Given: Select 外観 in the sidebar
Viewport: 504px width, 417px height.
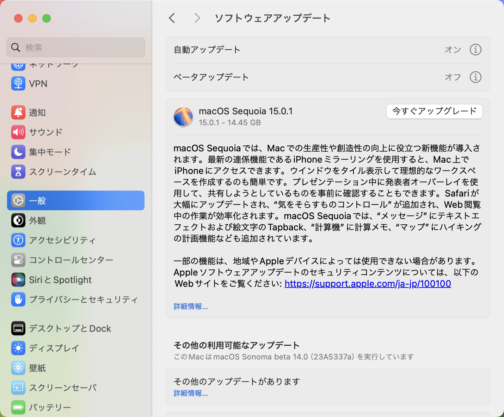Looking at the screenshot, I should [37, 220].
